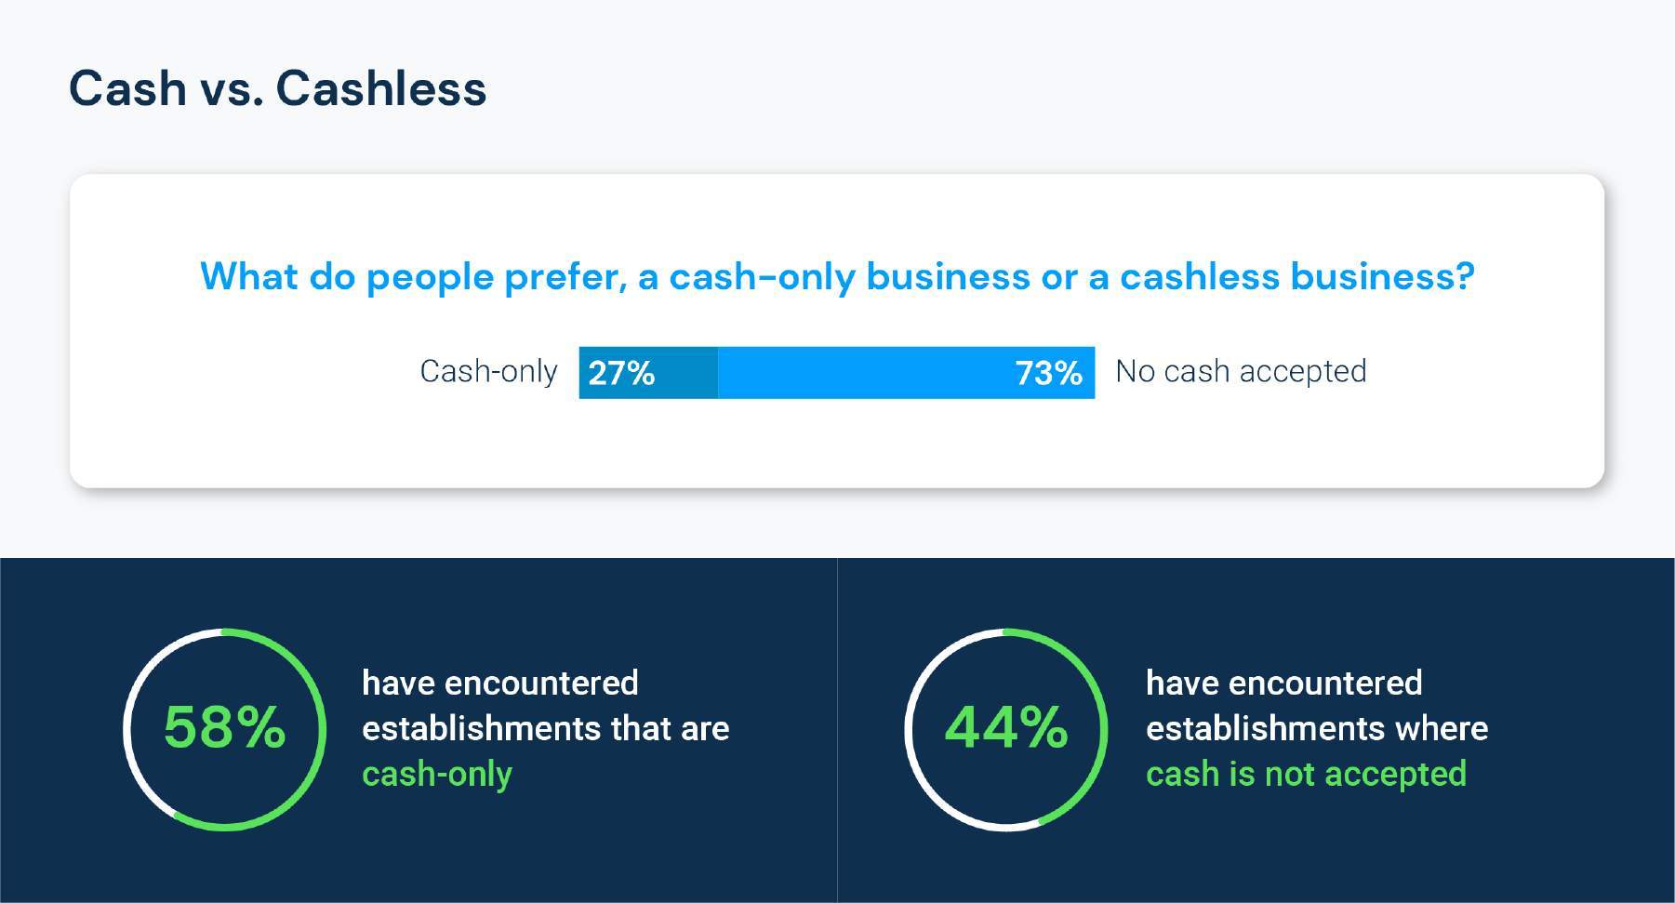Click the 27% value in the bar
The height and width of the screenshot is (903, 1675).
pos(621,373)
